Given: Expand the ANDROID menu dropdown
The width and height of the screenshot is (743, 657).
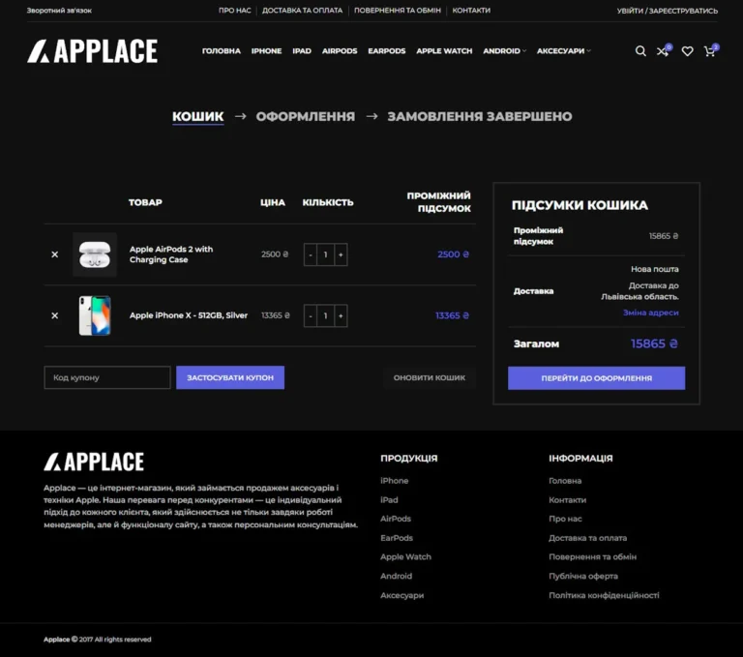Looking at the screenshot, I should coord(505,50).
